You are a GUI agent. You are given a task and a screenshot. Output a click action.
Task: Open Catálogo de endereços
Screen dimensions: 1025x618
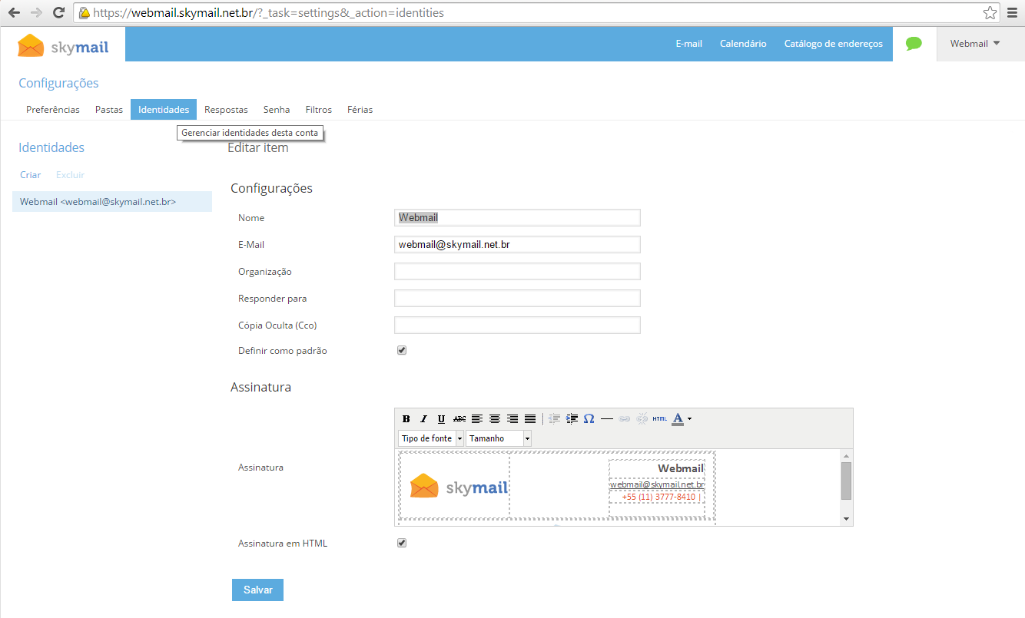point(834,44)
